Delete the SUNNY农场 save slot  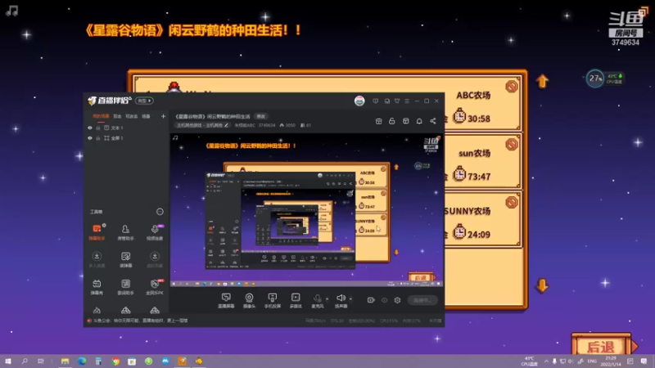click(x=511, y=202)
